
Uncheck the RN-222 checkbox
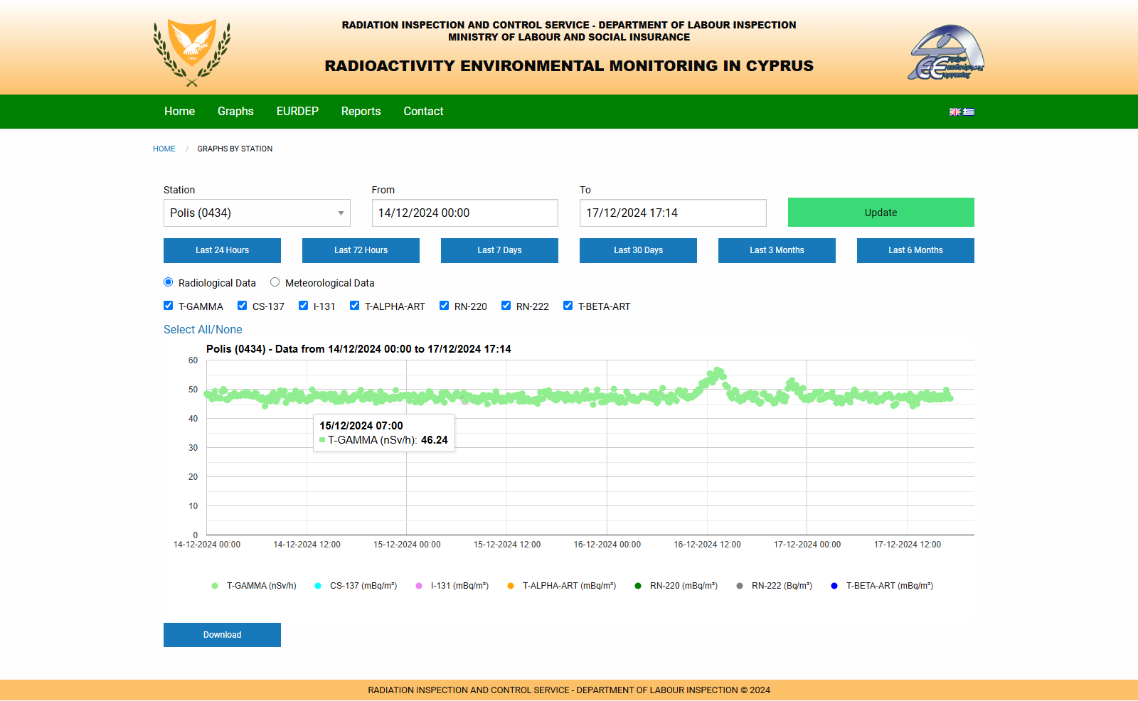tap(506, 306)
